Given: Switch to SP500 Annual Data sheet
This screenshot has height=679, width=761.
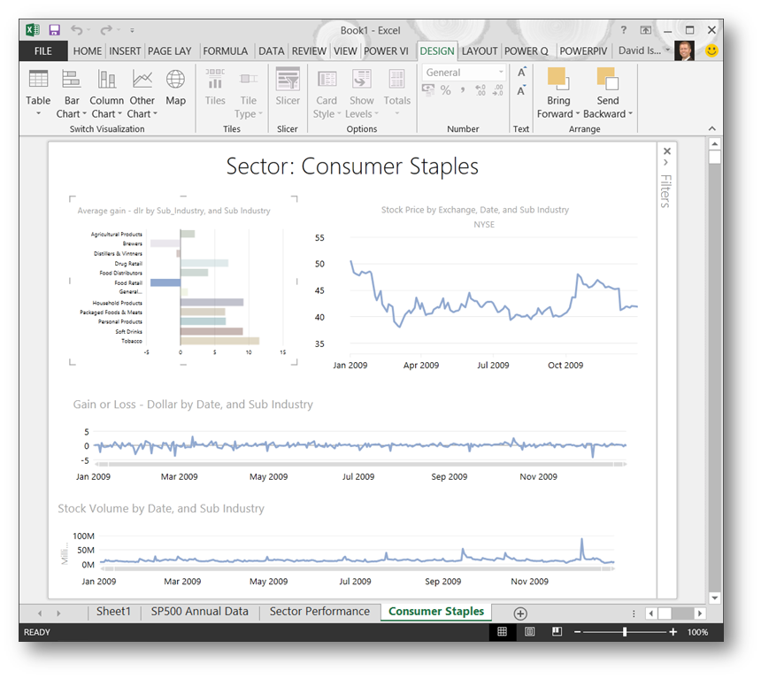Looking at the screenshot, I should [199, 612].
